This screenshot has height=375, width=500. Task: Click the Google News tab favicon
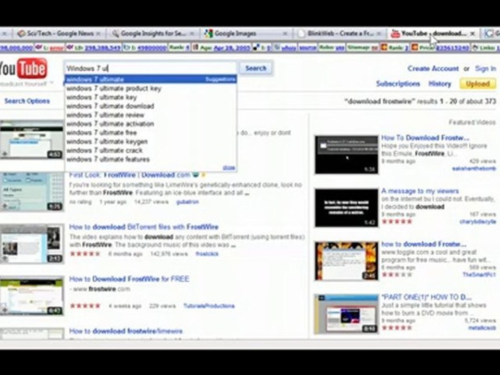point(21,33)
